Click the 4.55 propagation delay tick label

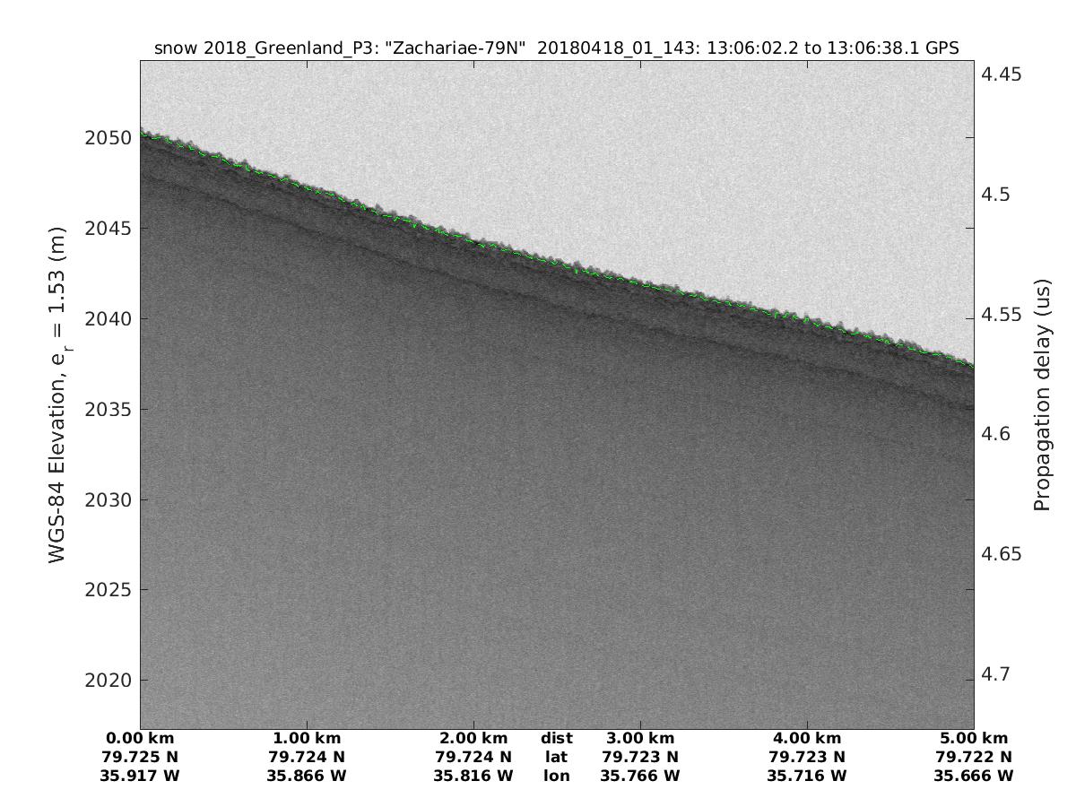click(x=1002, y=314)
